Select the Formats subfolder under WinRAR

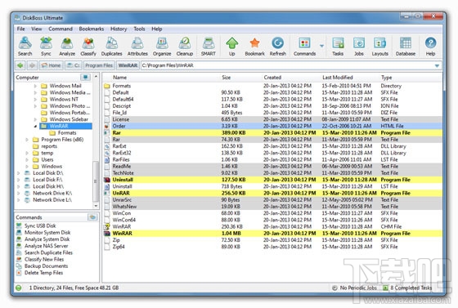pyautogui.click(x=67, y=132)
